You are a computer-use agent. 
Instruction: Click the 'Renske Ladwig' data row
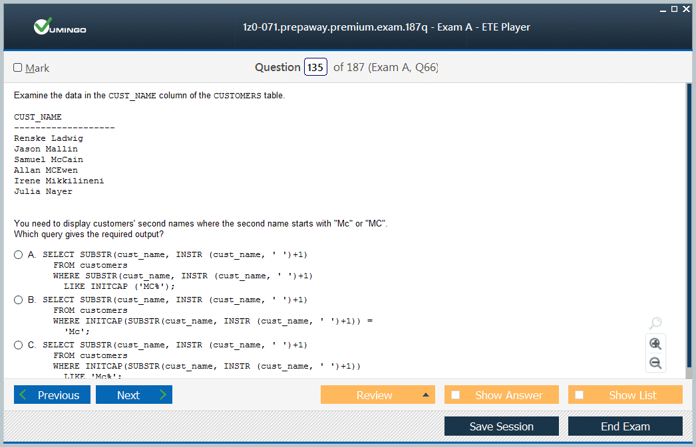[x=49, y=138]
